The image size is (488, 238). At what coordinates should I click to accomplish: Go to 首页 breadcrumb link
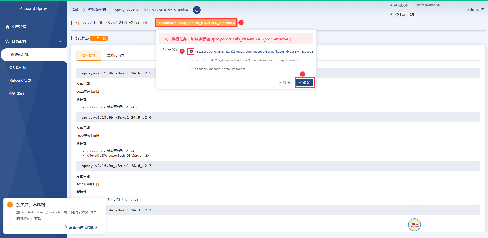click(x=76, y=10)
